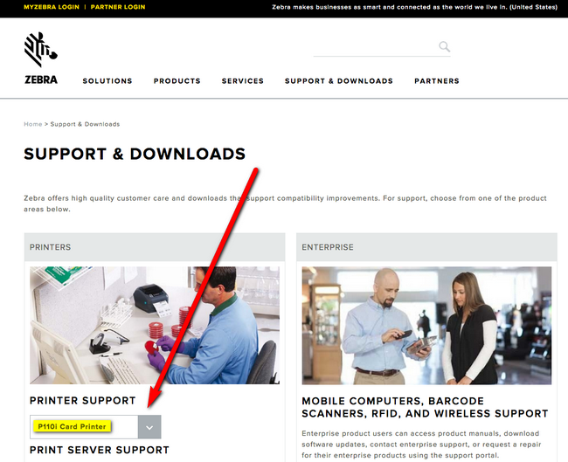Viewport: 568px width, 462px height.
Task: Click the Zebra logo
Action: pos(40,58)
